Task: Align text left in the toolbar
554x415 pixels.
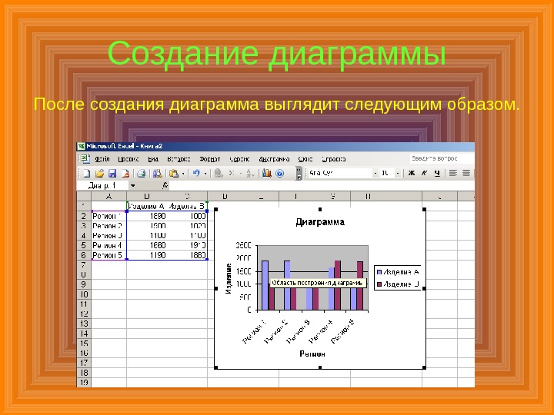Action: tap(453, 173)
